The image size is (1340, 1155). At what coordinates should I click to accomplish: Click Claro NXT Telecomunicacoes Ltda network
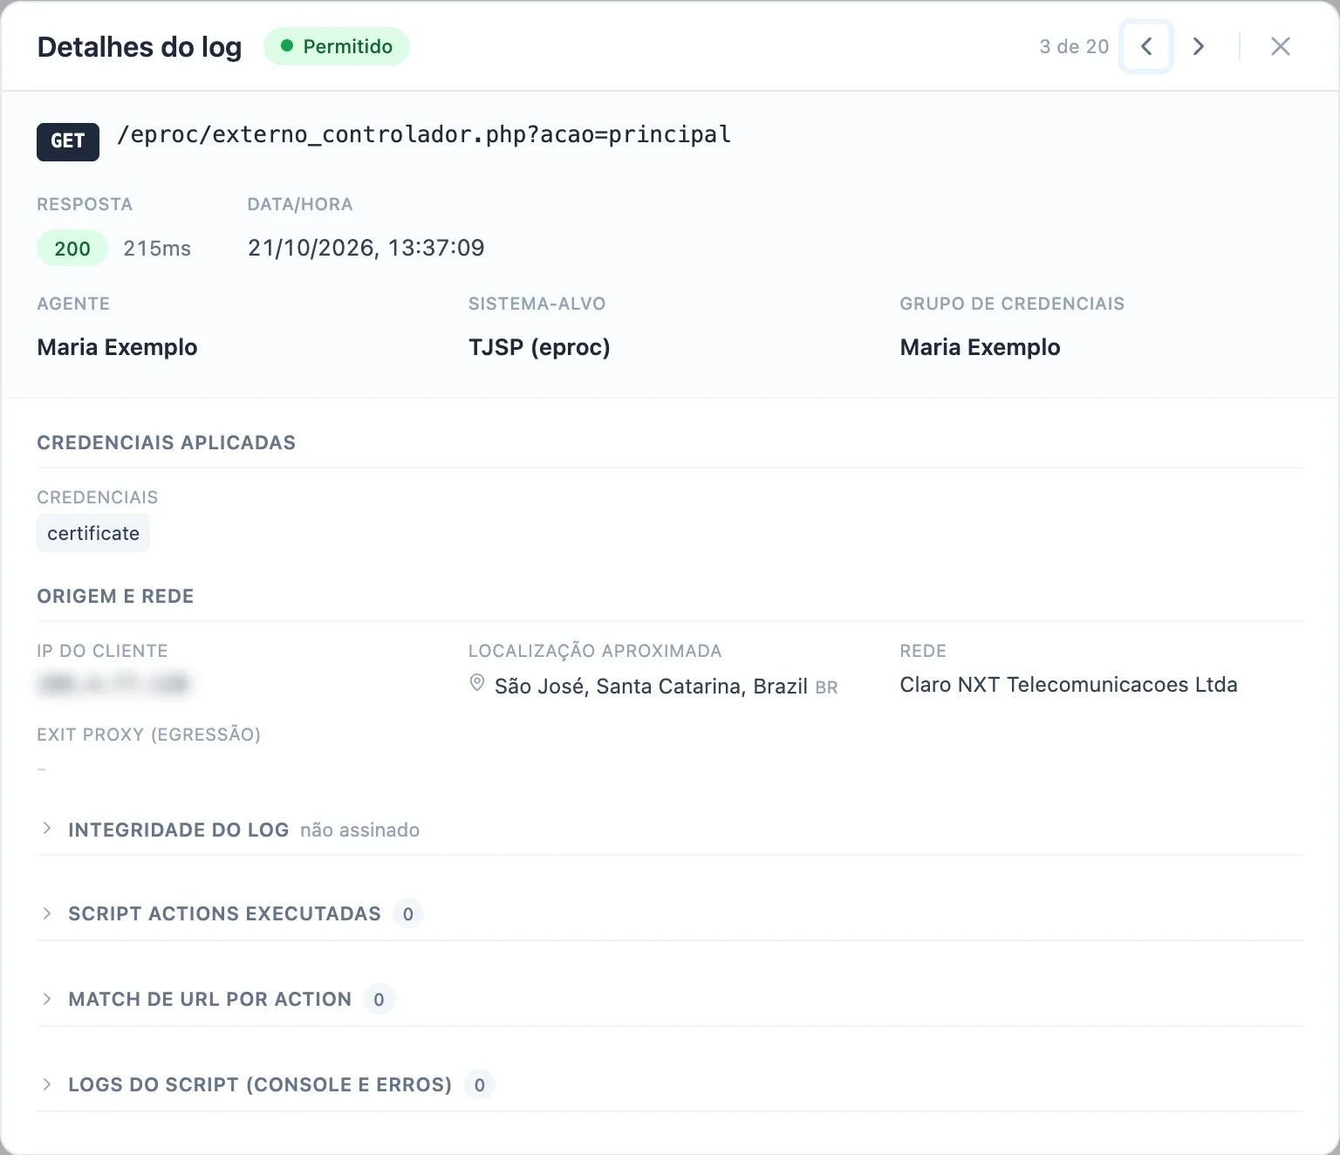(1069, 685)
